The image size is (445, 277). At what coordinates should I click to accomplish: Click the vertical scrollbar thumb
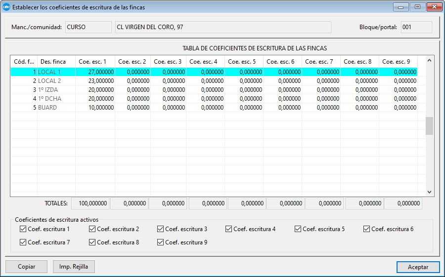coord(429,126)
